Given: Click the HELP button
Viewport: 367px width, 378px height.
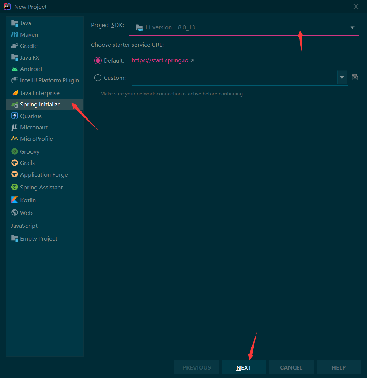Looking at the screenshot, I should (338, 367).
